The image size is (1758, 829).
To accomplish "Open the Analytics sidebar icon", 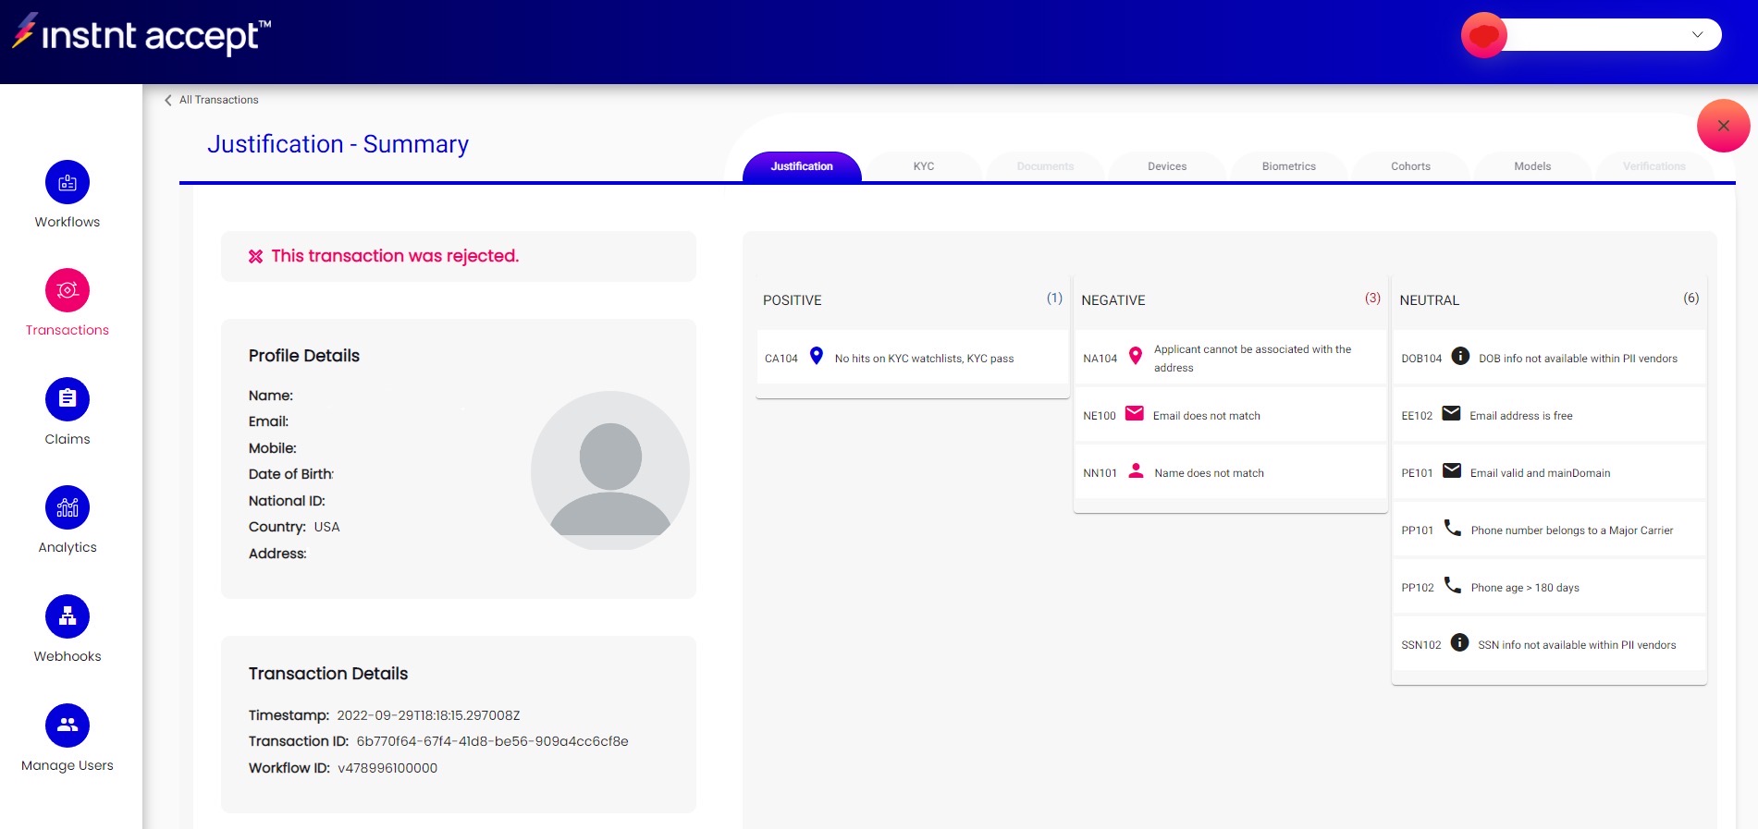I will (x=68, y=507).
